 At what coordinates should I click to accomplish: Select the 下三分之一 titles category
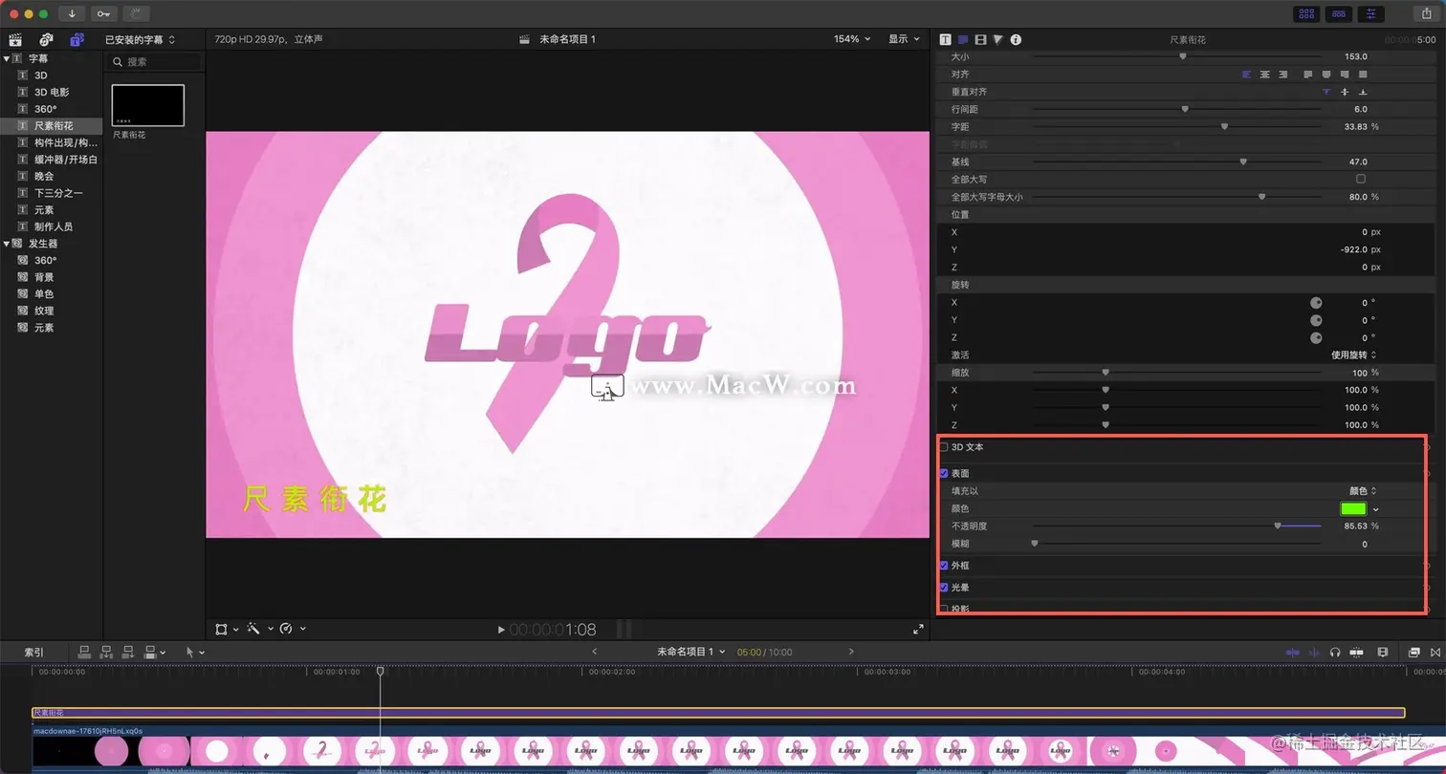coord(58,193)
